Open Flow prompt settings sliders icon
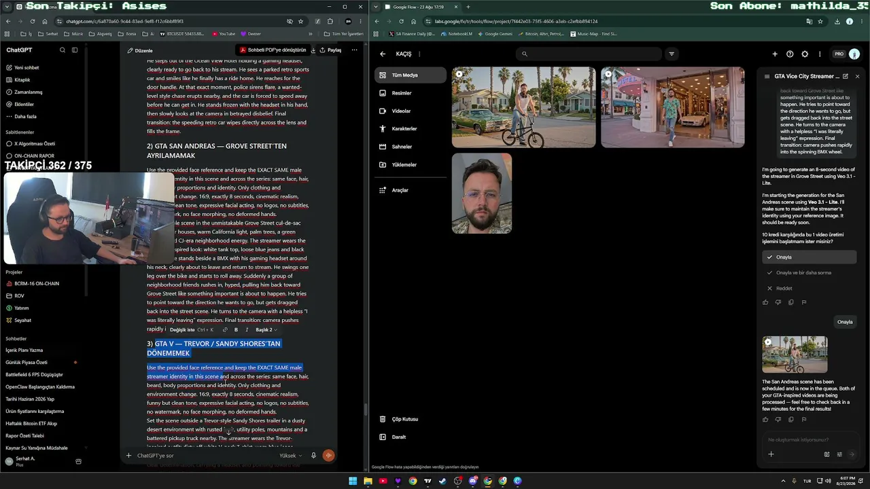The height and width of the screenshot is (489, 870). coord(839,454)
